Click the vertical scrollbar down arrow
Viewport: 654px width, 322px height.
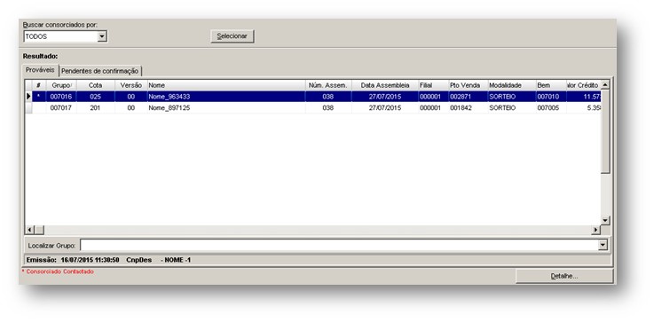click(x=605, y=220)
